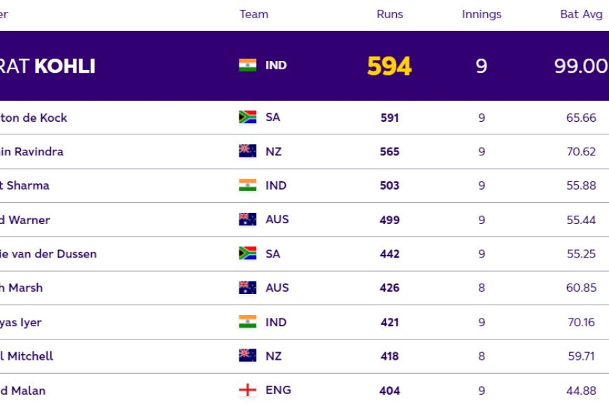This screenshot has width=609, height=406.
Task: Click the New Zealand flag in Mitchell's row
Action: [x=247, y=356]
